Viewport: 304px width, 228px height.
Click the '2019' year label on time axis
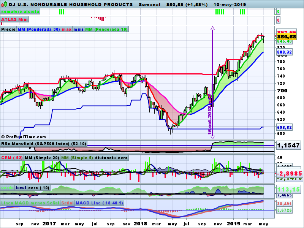click(x=233, y=224)
